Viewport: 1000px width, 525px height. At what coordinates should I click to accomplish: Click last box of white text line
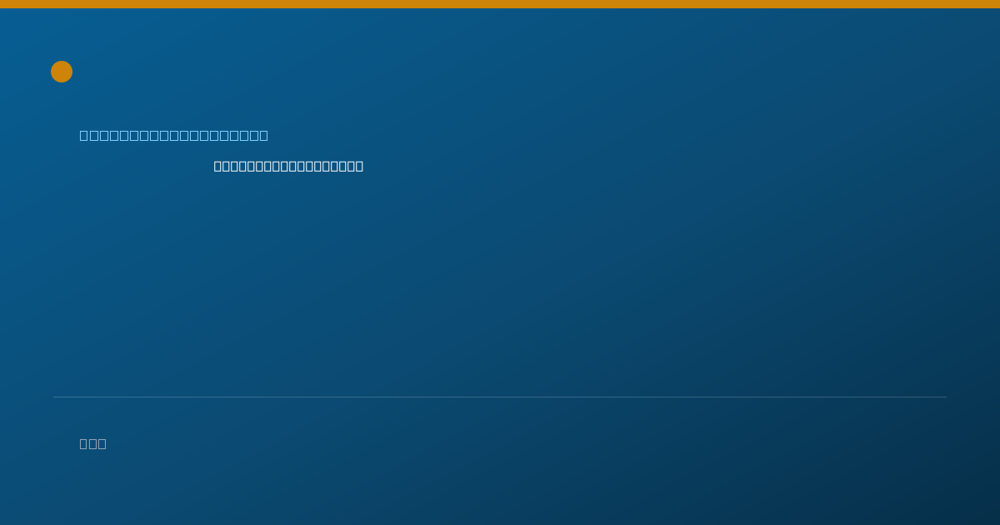point(359,166)
